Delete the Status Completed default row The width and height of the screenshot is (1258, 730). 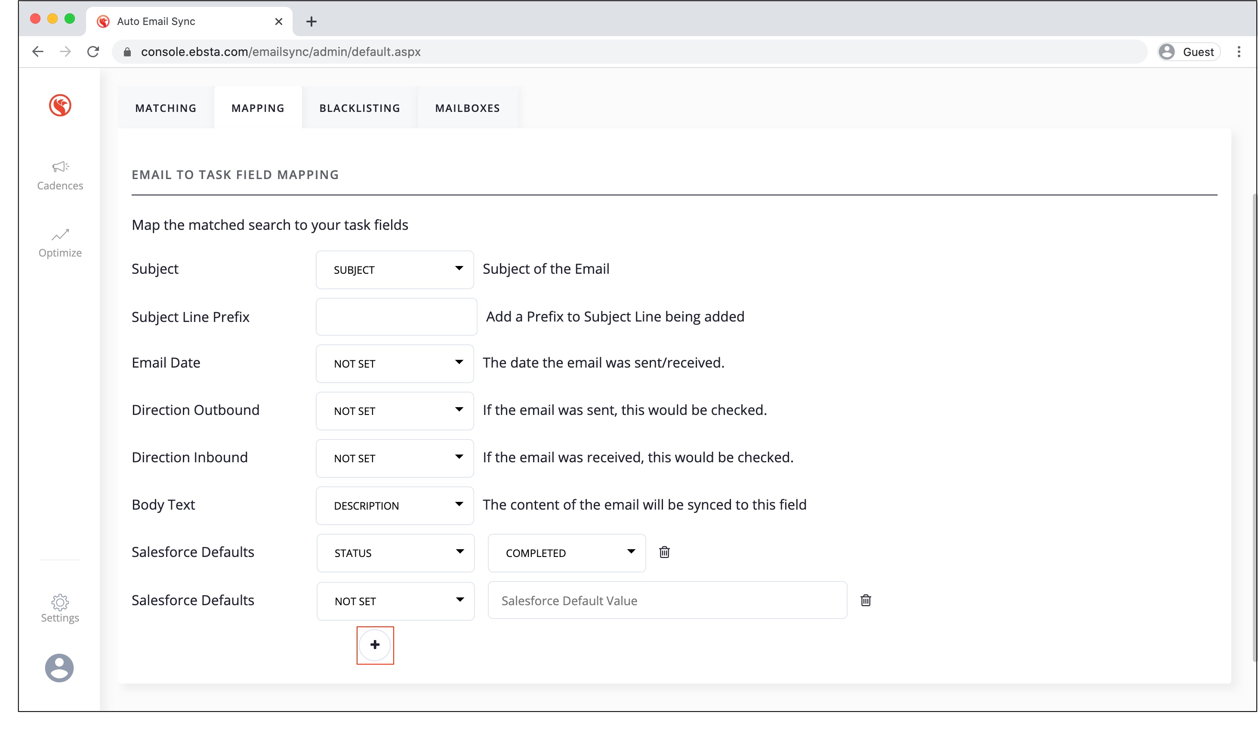(664, 552)
